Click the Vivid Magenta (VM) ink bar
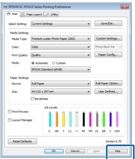This screenshot has width=135, height=159. coord(90,119)
